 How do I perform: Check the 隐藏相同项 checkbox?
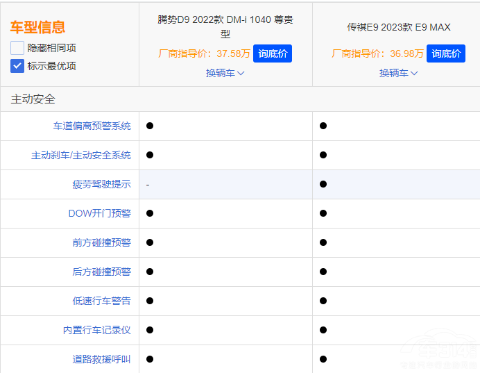17,48
